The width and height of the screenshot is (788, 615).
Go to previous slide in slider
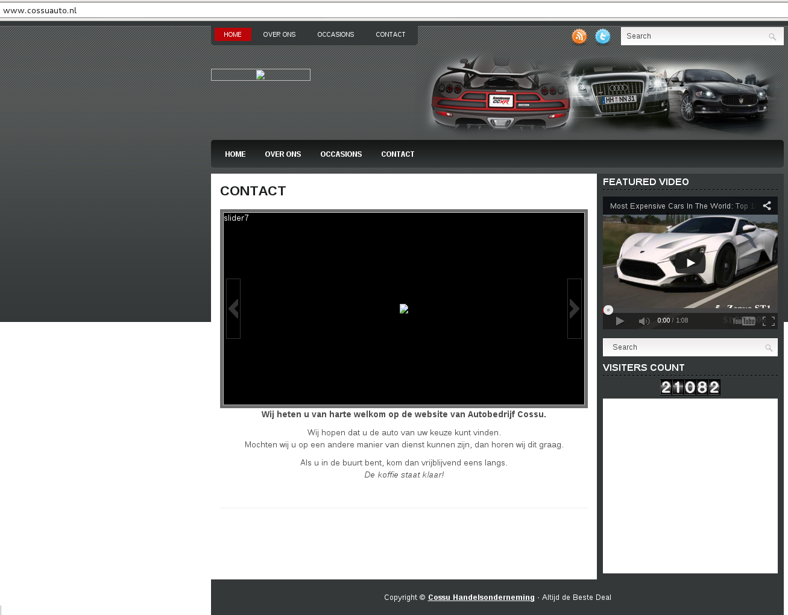pos(233,309)
